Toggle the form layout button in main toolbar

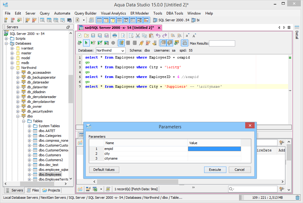pos(133,20)
